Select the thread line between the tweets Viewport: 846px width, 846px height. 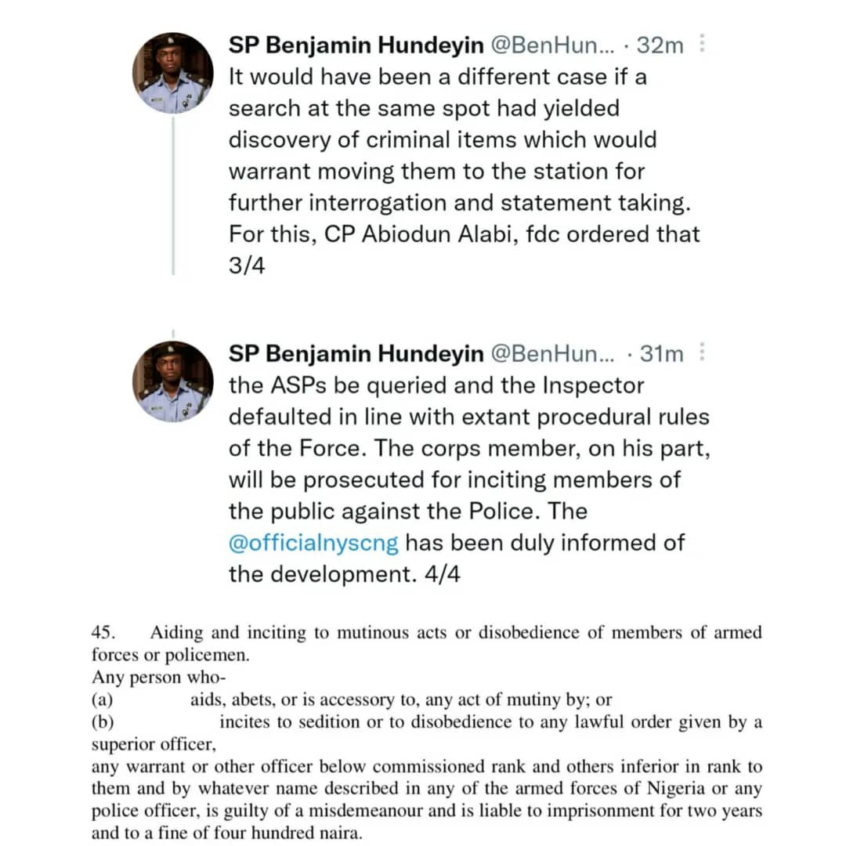click(x=173, y=195)
